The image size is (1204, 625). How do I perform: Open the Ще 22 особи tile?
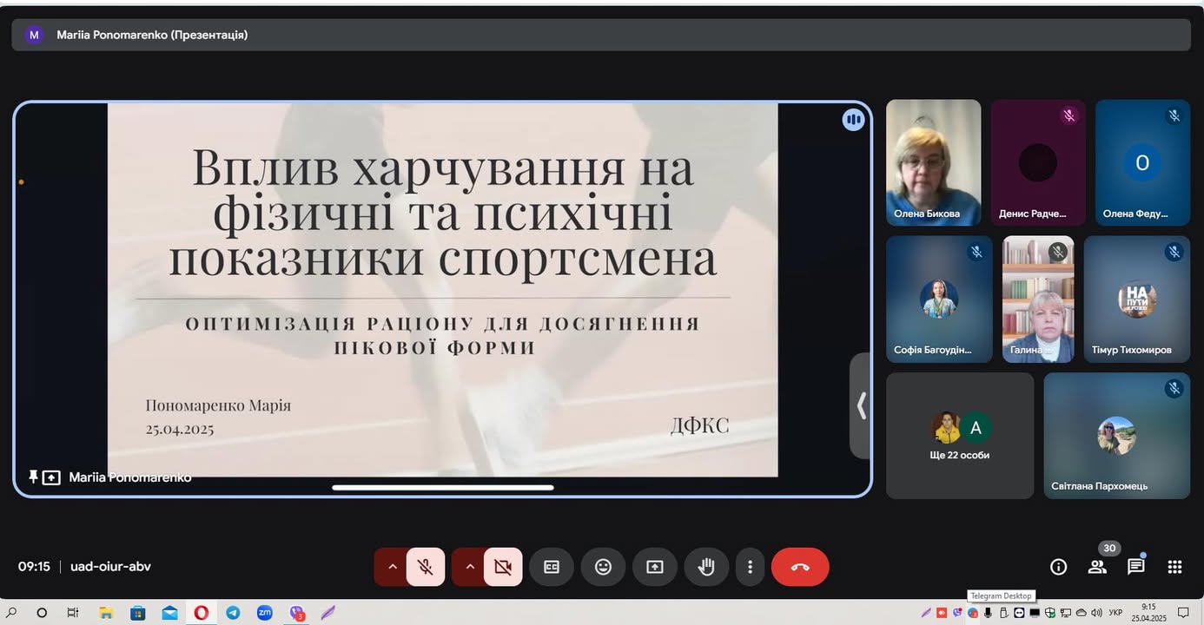click(960, 436)
